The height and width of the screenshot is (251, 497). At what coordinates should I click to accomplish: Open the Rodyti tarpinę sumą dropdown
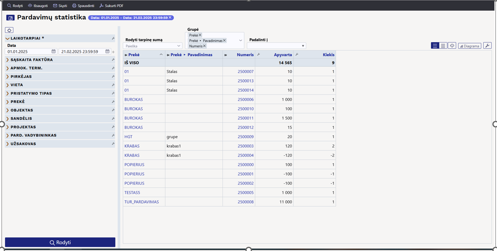(152, 46)
